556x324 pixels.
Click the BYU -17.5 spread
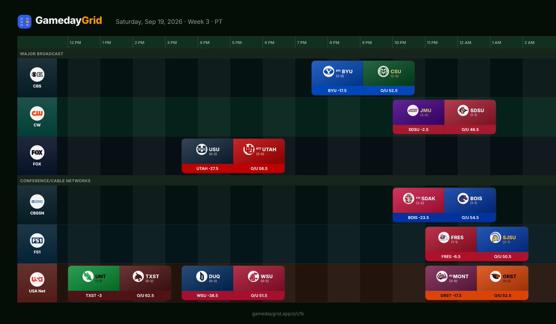click(337, 90)
